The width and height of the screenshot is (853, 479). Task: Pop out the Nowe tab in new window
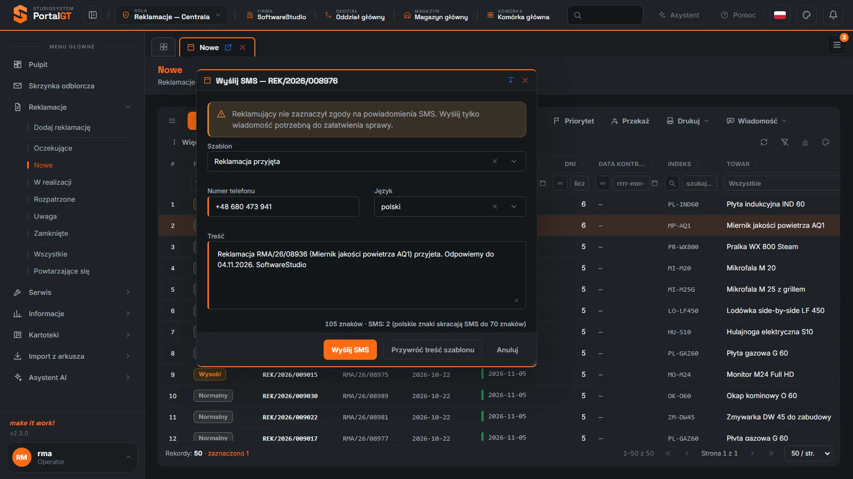tap(228, 47)
